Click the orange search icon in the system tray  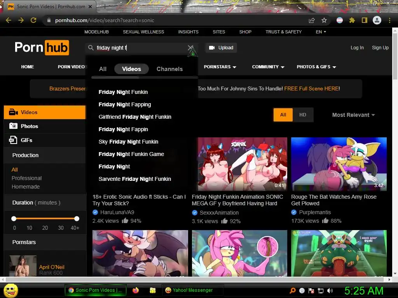coord(293,291)
